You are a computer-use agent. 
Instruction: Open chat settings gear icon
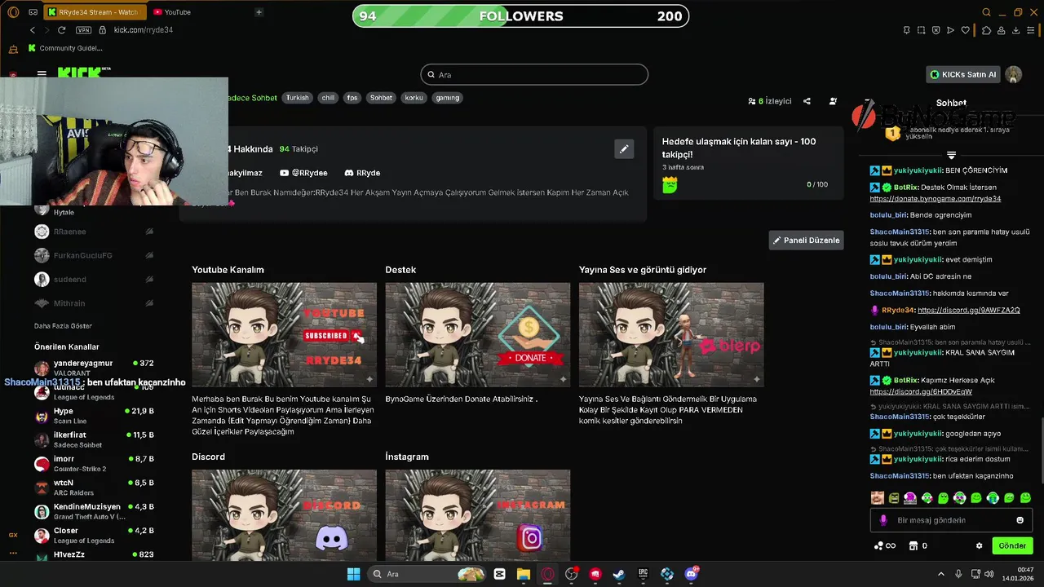pyautogui.click(x=979, y=545)
